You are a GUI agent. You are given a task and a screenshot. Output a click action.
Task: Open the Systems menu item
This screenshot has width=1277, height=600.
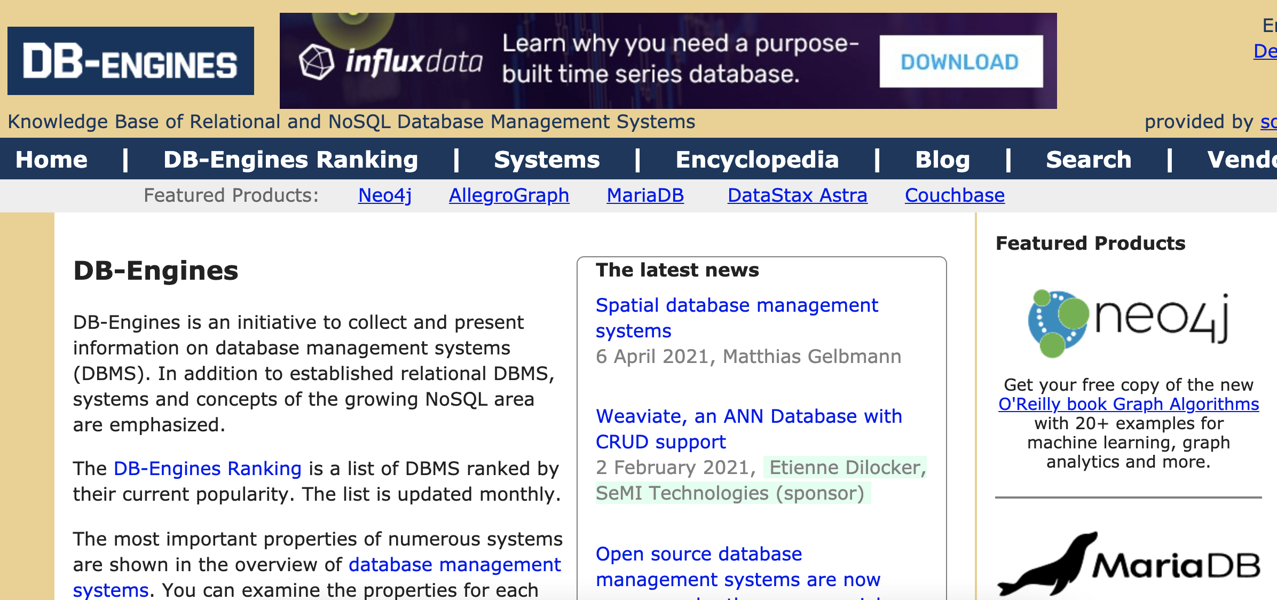tap(547, 160)
